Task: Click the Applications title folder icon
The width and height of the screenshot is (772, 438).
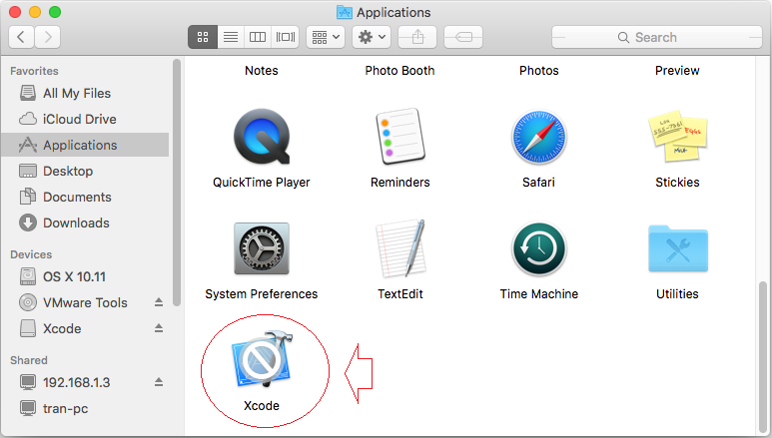Action: pyautogui.click(x=345, y=12)
